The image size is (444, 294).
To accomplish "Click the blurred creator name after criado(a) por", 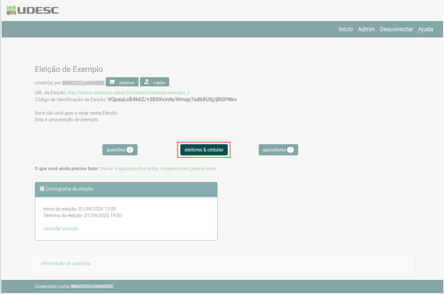I will (x=83, y=82).
